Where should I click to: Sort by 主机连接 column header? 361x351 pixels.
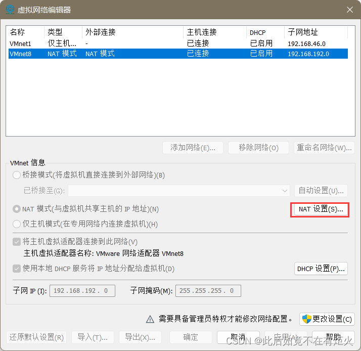[x=215, y=32]
